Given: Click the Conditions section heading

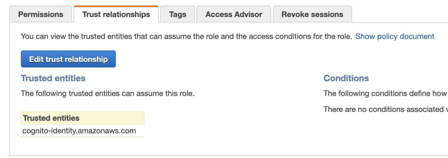Looking at the screenshot, I should (x=346, y=78).
